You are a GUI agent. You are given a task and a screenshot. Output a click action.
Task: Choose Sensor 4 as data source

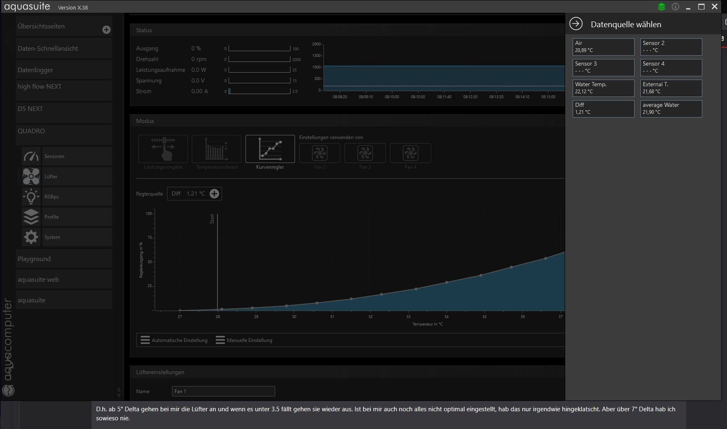pos(671,68)
